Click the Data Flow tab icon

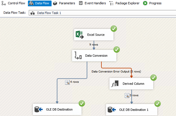(31, 3)
